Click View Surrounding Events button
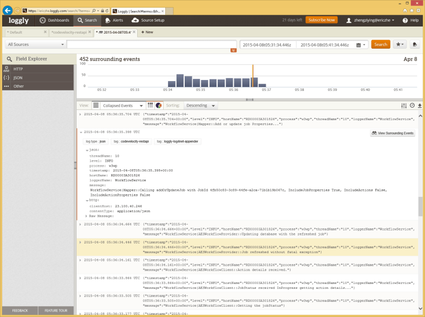 pyautogui.click(x=393, y=133)
